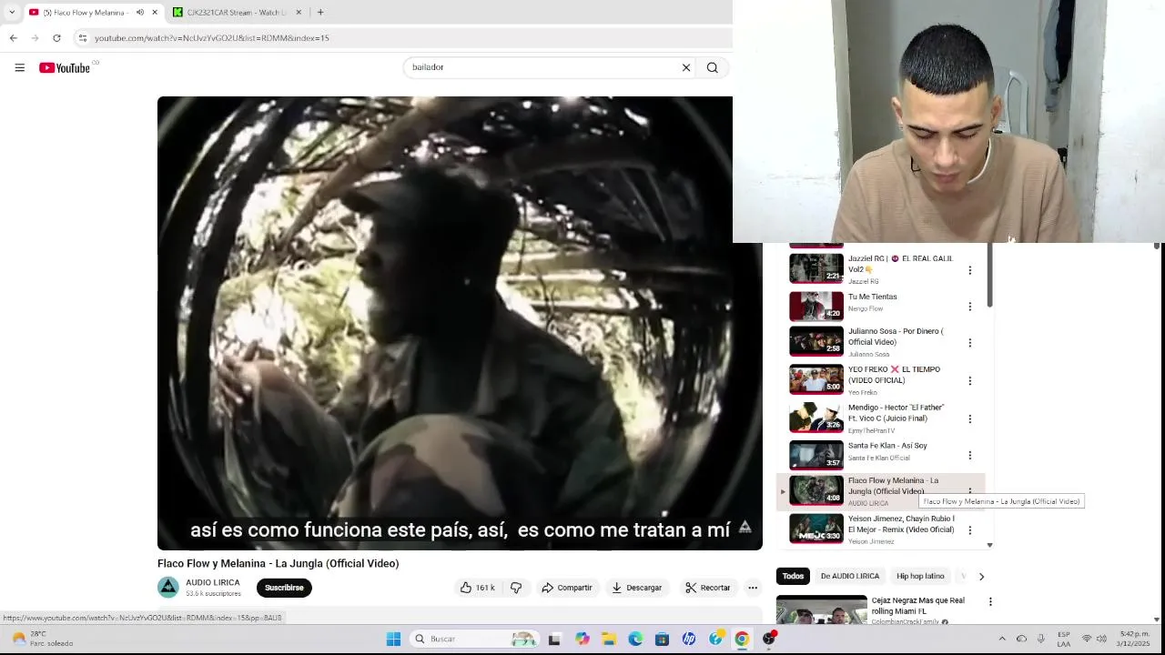Screen dimensions: 1165x655
Task: Open options for Yeison Jimenez El Mejor Remix
Action: coord(969,530)
